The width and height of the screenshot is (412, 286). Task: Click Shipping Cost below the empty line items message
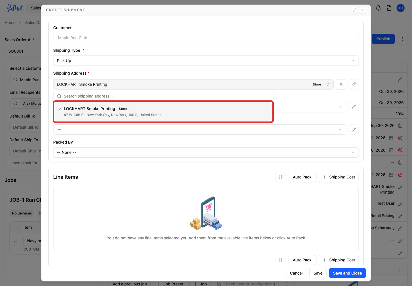click(339, 260)
